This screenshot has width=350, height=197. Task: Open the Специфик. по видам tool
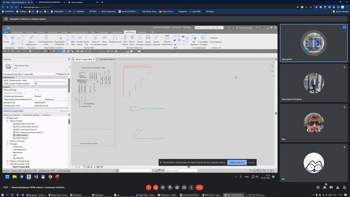(203, 40)
